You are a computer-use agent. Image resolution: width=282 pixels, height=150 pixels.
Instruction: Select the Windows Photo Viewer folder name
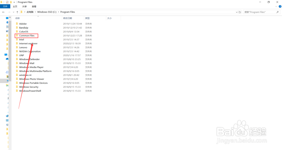coord(32,79)
